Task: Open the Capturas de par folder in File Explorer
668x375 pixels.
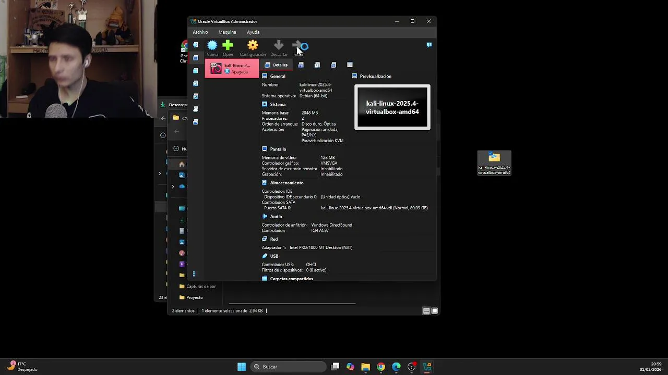Action: 197,286
